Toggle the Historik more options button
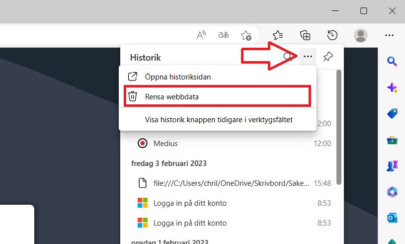Screen dimensions: 405x244 tap(308, 57)
